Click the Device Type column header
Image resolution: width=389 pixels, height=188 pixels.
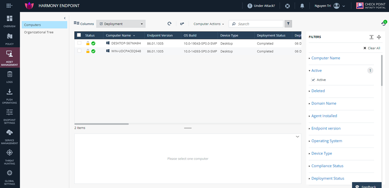coord(229,35)
